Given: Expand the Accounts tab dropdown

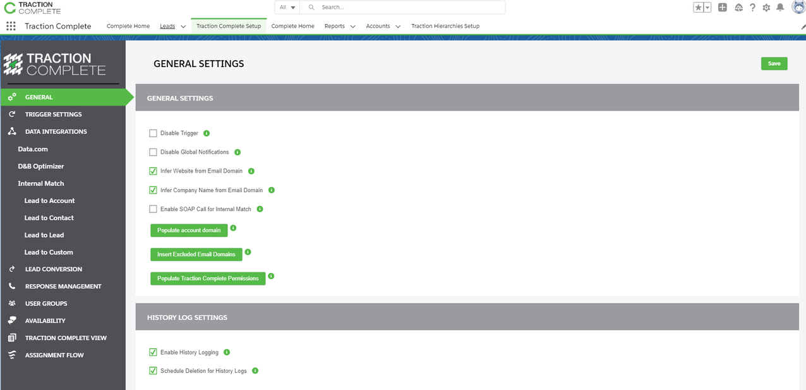Looking at the screenshot, I should (399, 26).
